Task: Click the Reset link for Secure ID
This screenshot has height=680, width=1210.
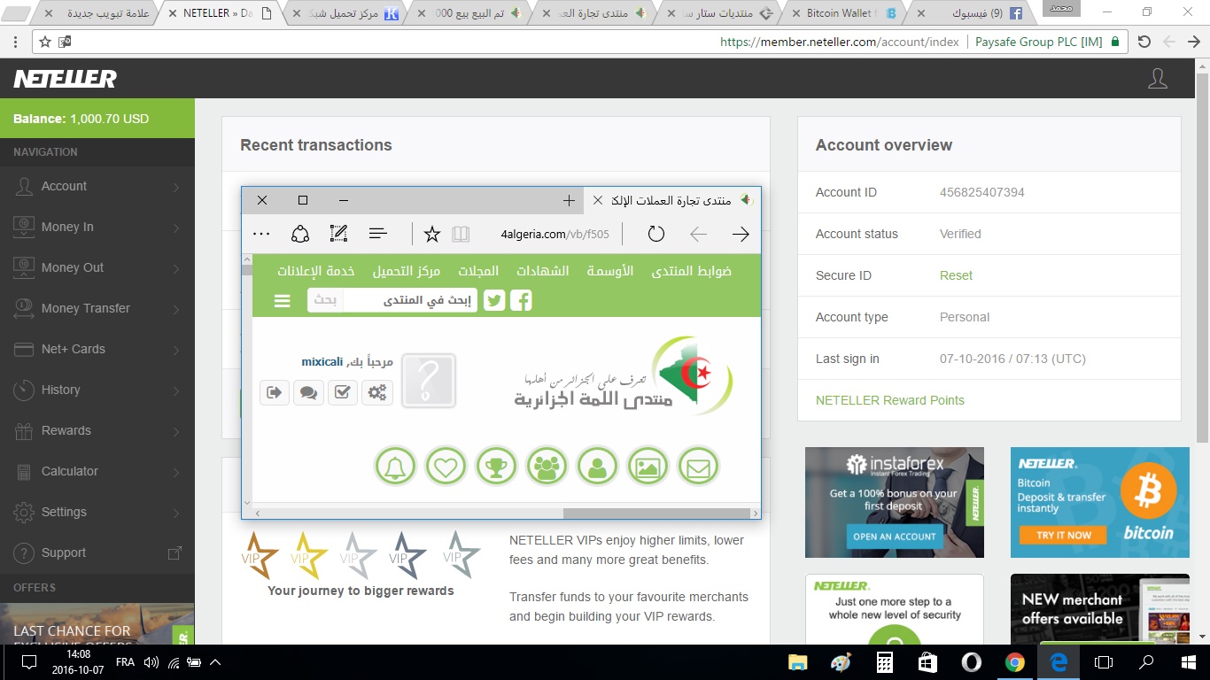Action: pyautogui.click(x=956, y=275)
